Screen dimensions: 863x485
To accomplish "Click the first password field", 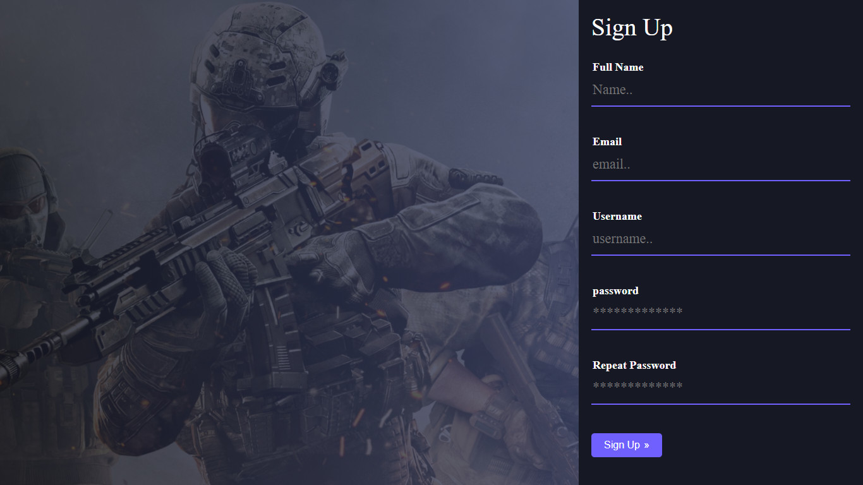I will tap(721, 314).
